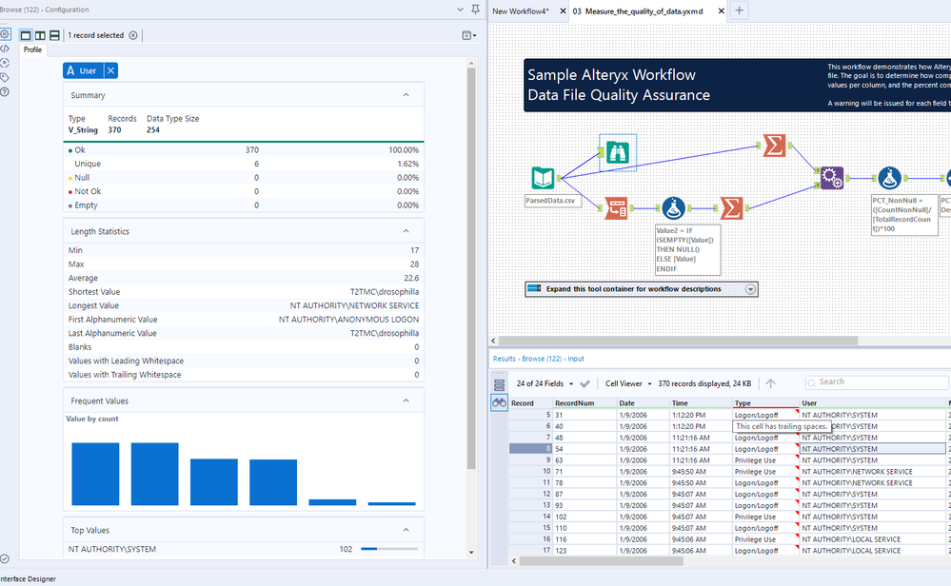951x586 pixels.
Task: Open the XML view icon in sidebar
Action: coord(6,49)
